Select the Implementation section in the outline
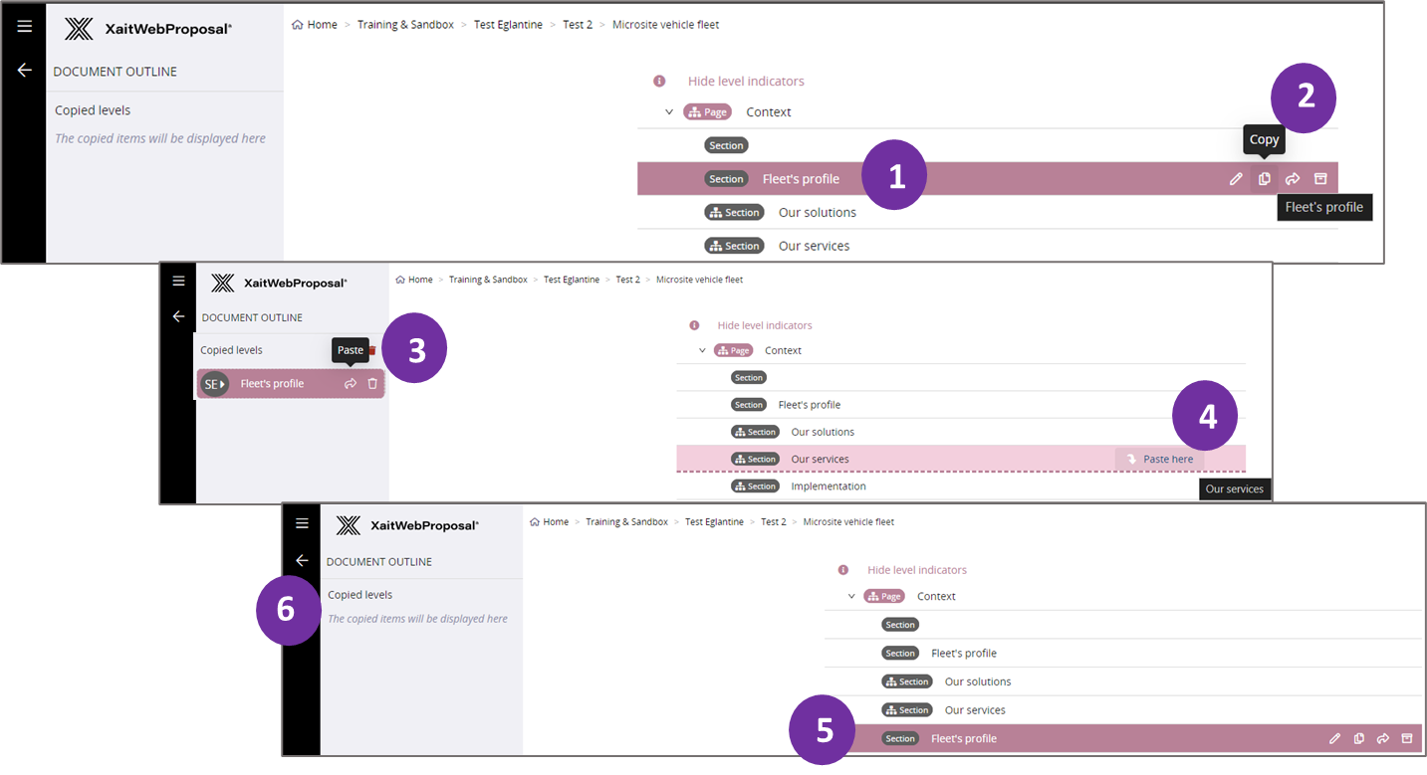Viewport: 1427px width, 775px height. pos(828,485)
